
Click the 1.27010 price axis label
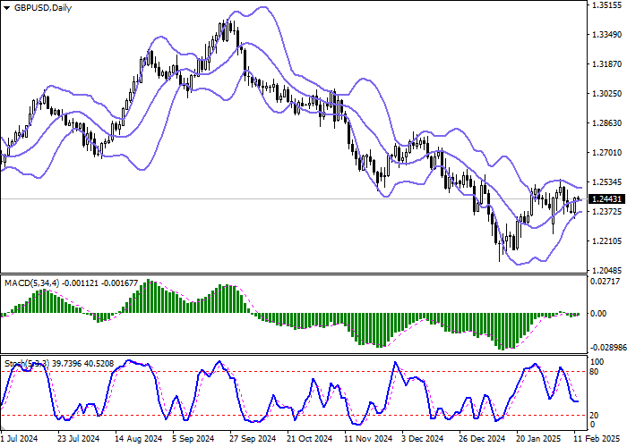pyautogui.click(x=606, y=153)
